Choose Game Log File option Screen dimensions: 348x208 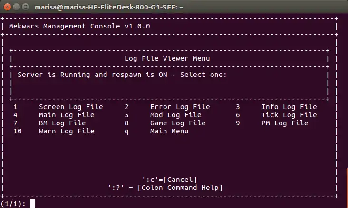(178, 123)
